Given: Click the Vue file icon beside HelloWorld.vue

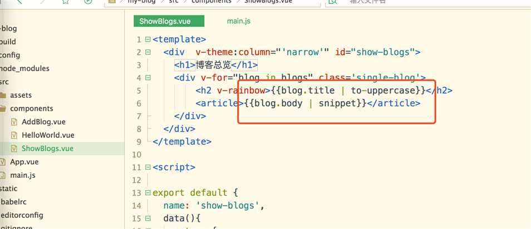Looking at the screenshot, I should 14,135.
